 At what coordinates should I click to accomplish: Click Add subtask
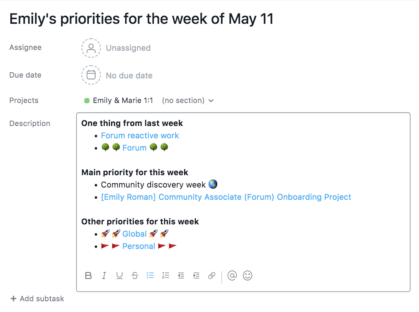(37, 299)
